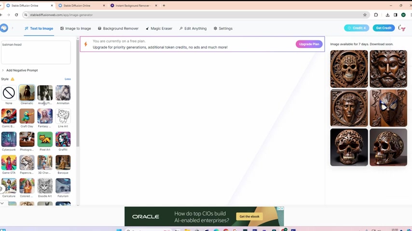
Task: Select the Colored Pencil style
Action: point(27,186)
